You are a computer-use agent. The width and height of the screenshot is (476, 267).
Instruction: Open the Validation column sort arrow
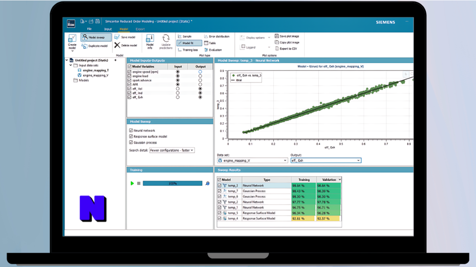340,180
